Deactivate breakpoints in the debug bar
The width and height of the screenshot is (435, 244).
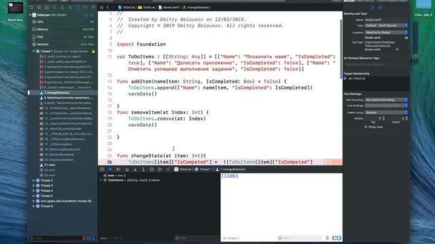pos(110,169)
